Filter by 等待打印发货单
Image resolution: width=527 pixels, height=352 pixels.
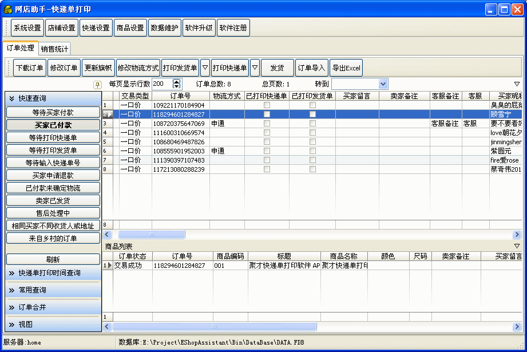(53, 151)
